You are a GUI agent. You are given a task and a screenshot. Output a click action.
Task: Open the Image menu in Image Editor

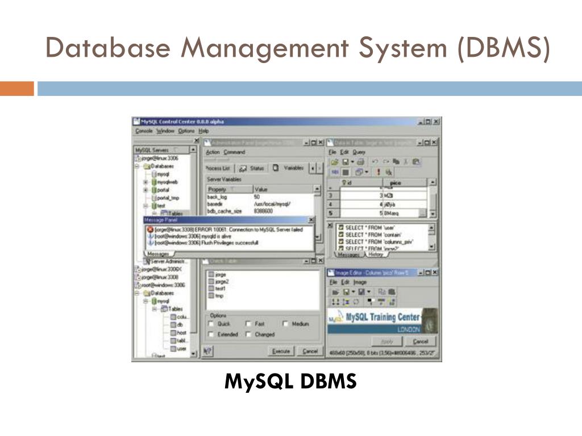click(360, 282)
